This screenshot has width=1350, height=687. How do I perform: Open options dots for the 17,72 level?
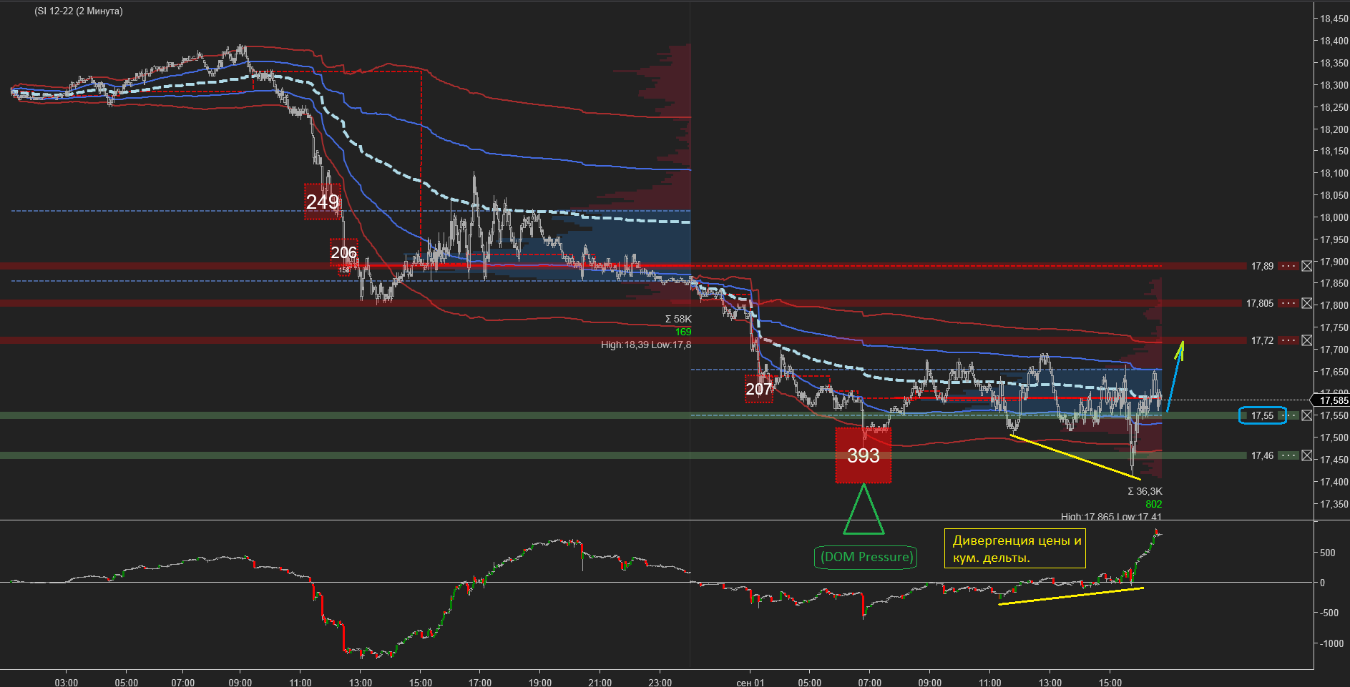pyautogui.click(x=1288, y=340)
